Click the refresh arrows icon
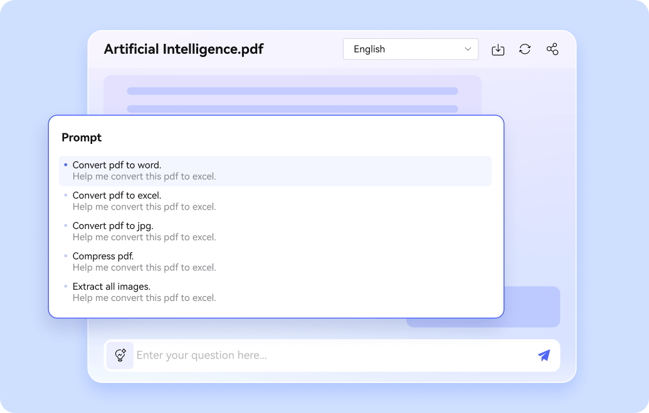The width and height of the screenshot is (649, 413). pyautogui.click(x=525, y=49)
